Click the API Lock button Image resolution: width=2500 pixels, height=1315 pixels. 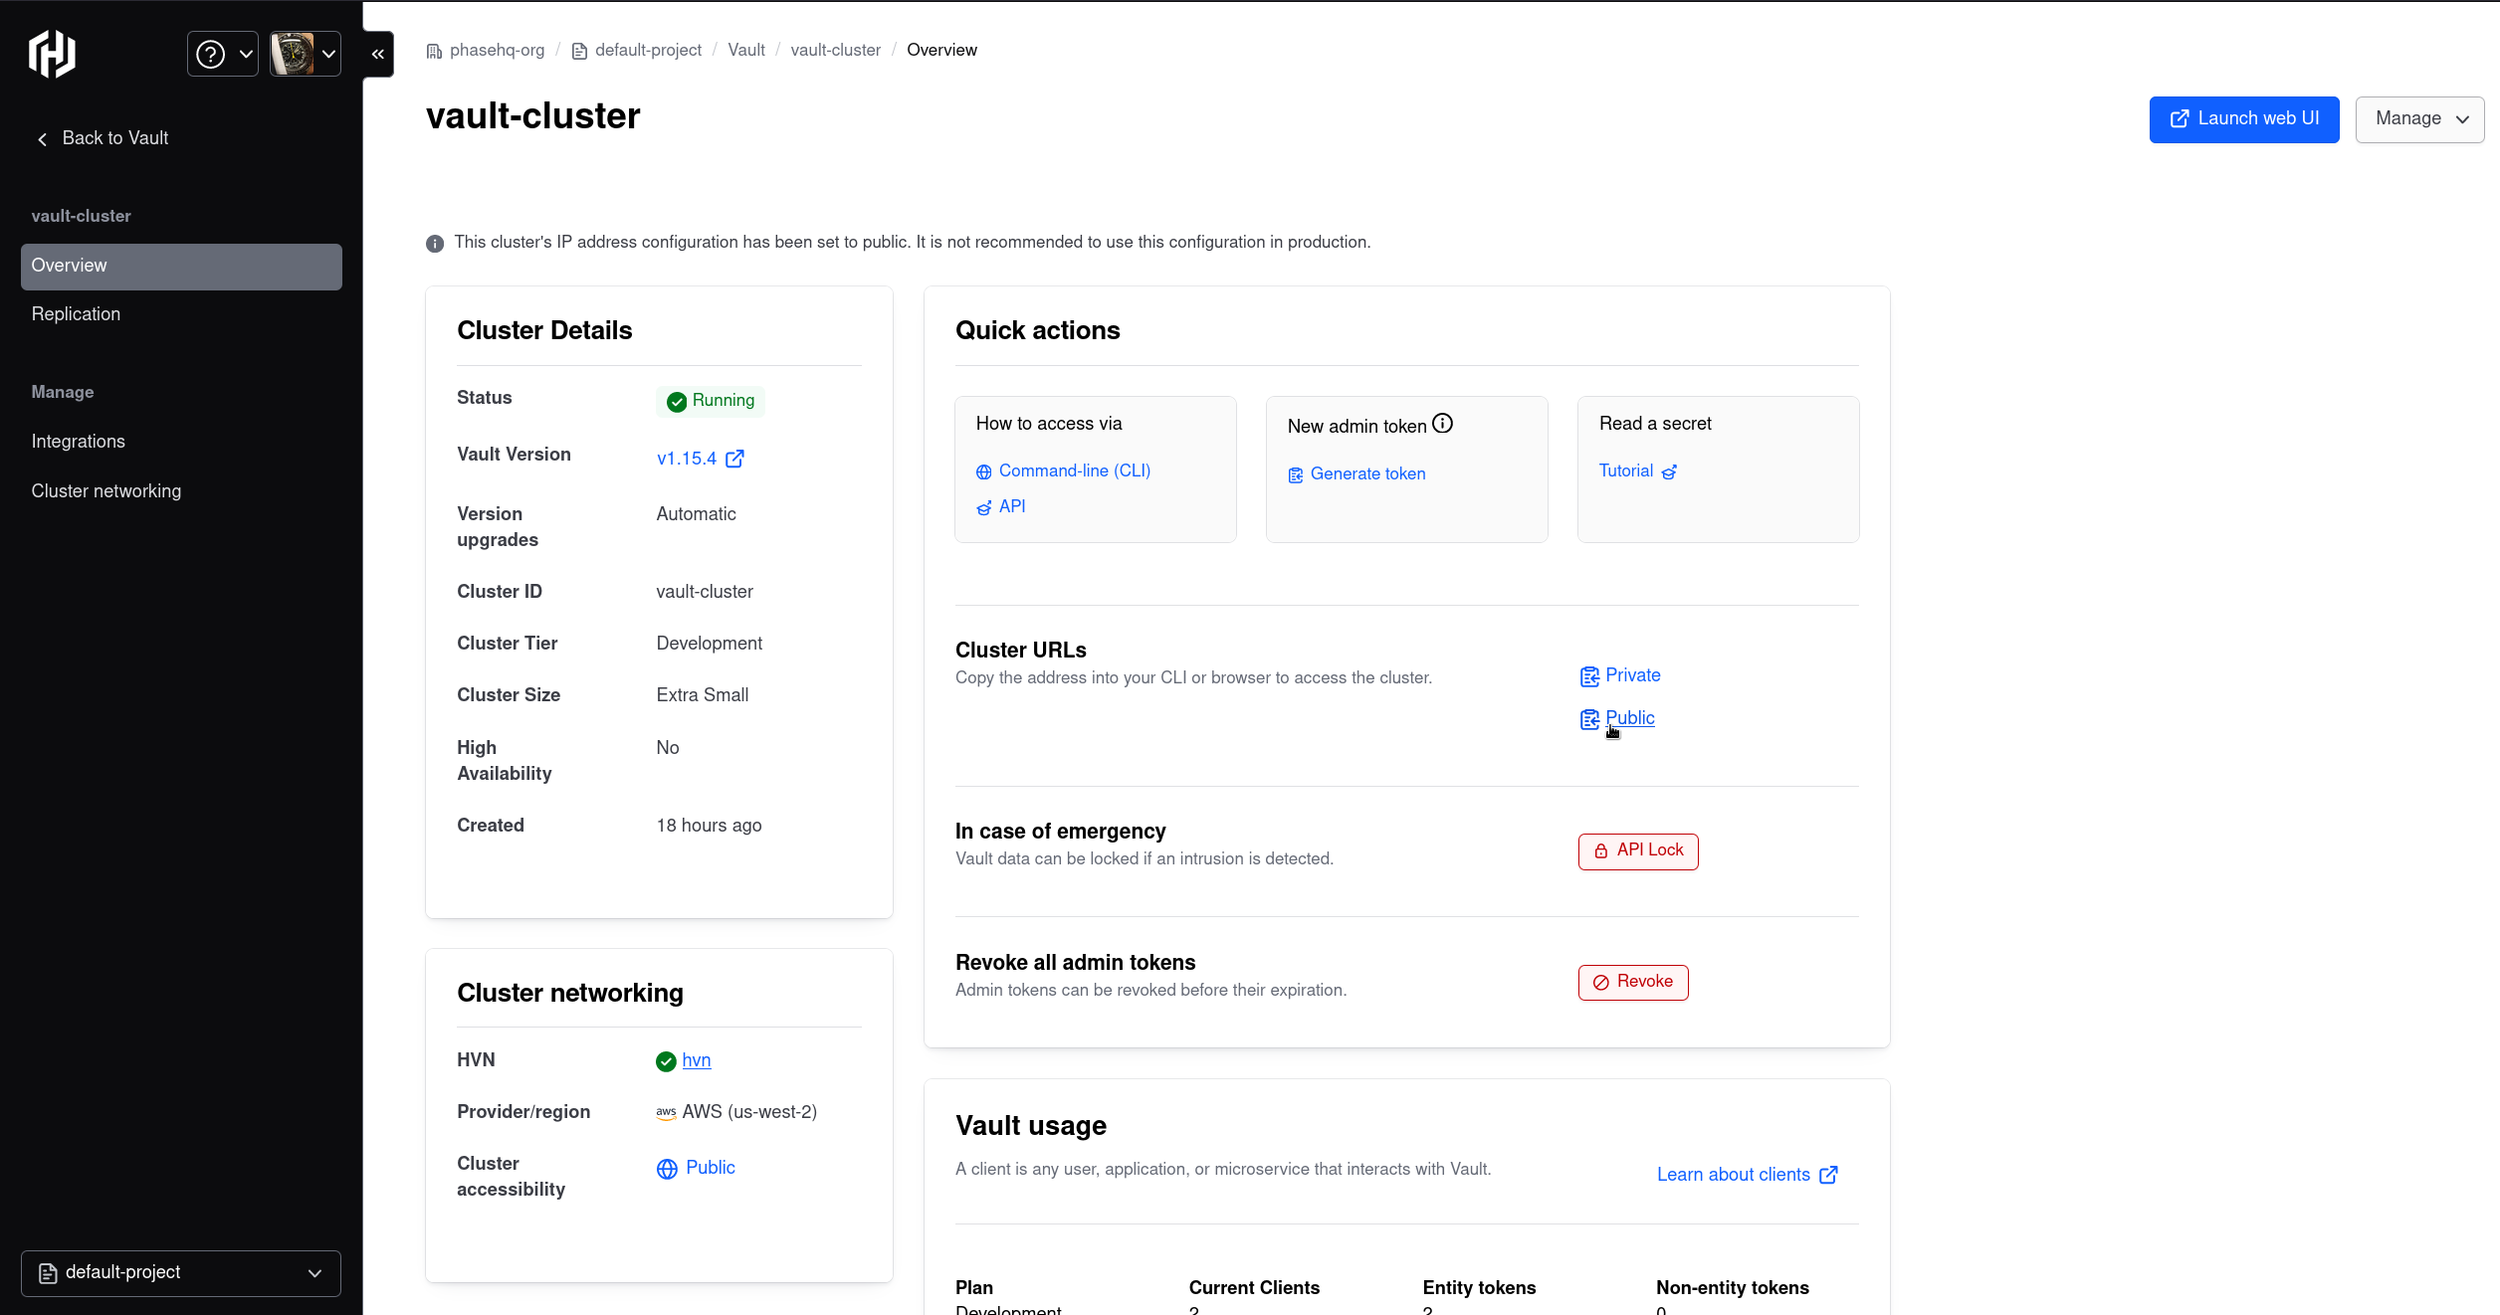[1637, 851]
